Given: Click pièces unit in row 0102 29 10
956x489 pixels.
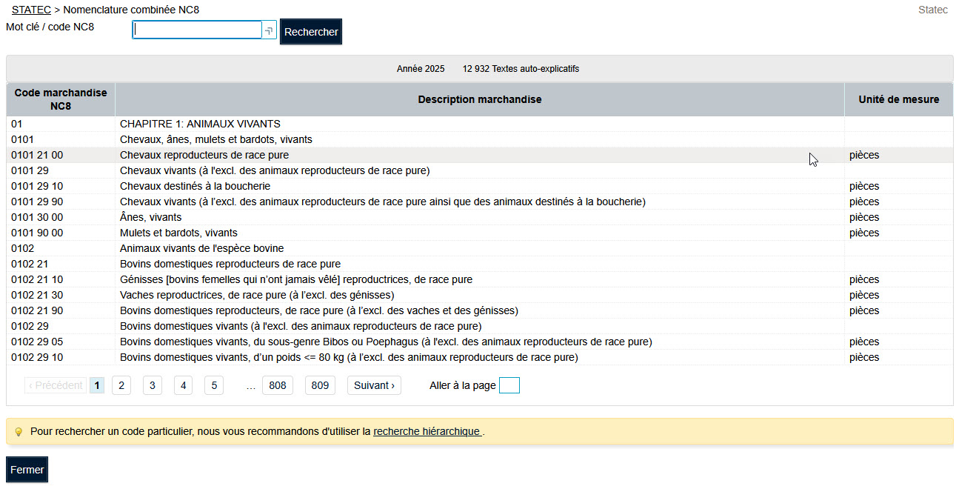Looking at the screenshot, I should (864, 357).
